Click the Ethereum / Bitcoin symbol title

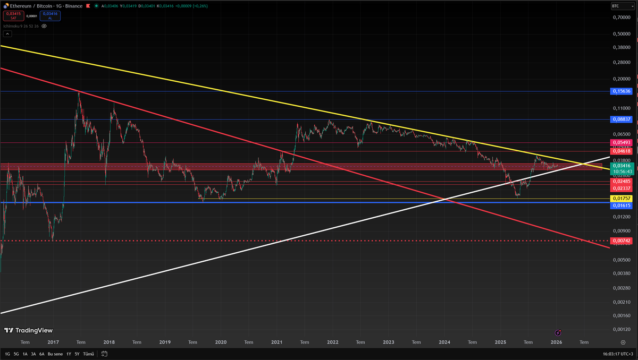click(x=46, y=6)
